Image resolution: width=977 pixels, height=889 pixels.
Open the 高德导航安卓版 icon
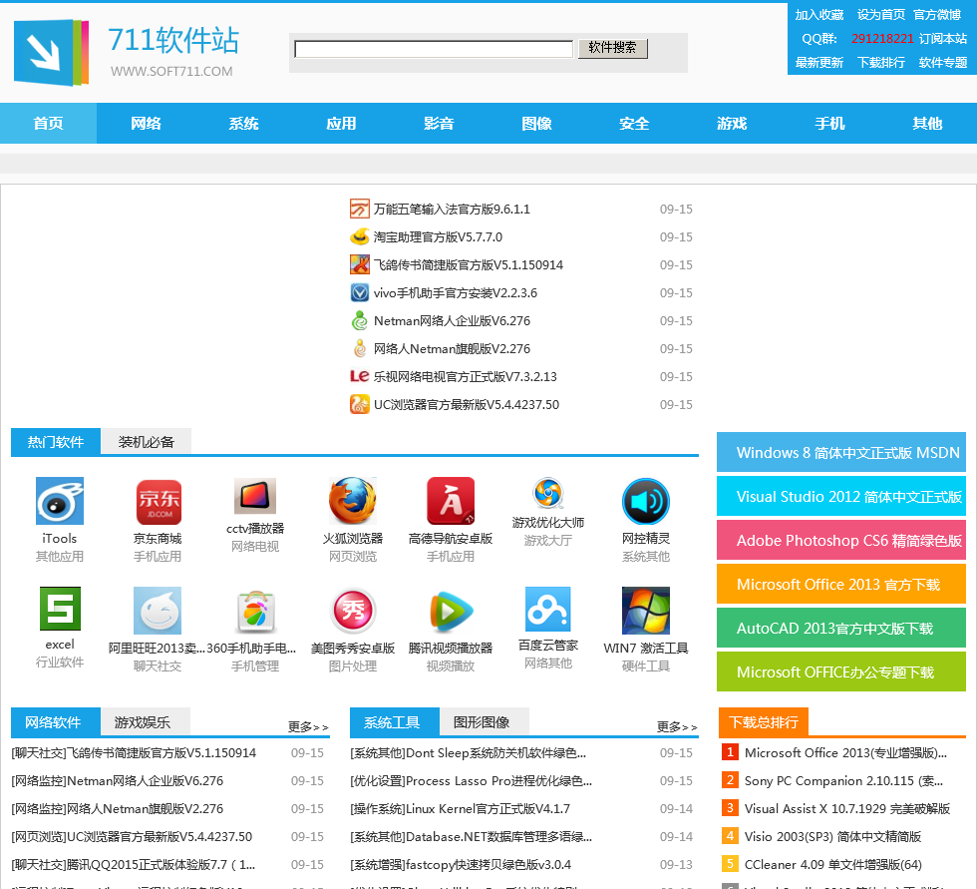pyautogui.click(x=451, y=501)
